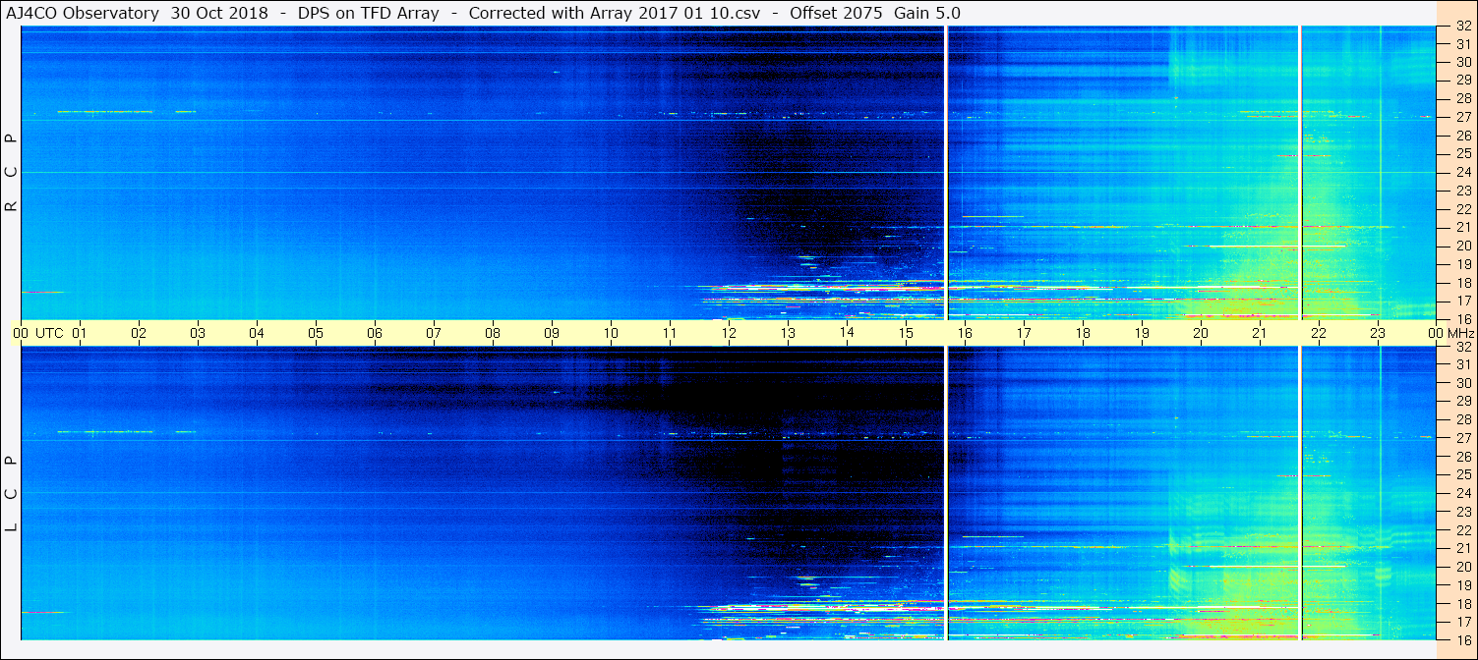Select the 14 hour mark on time axis
This screenshot has height=660, width=1478.
click(847, 333)
